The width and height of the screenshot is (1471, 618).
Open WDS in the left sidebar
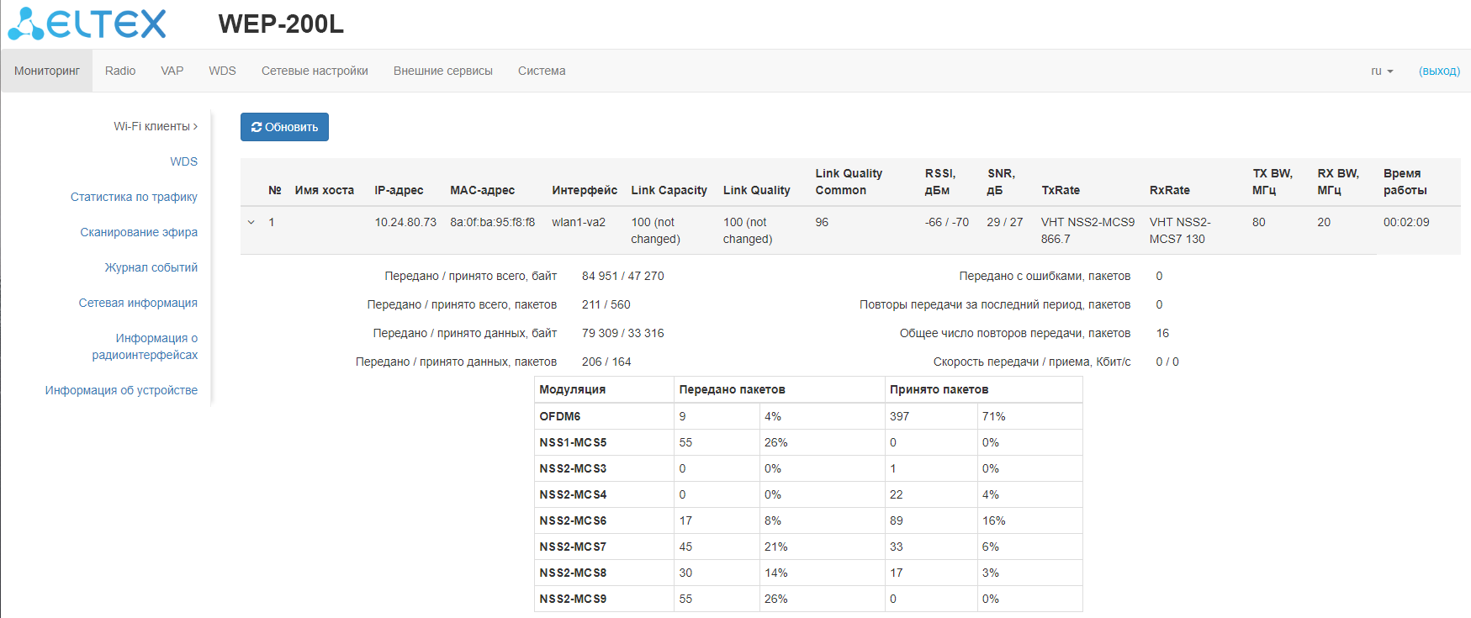183,162
